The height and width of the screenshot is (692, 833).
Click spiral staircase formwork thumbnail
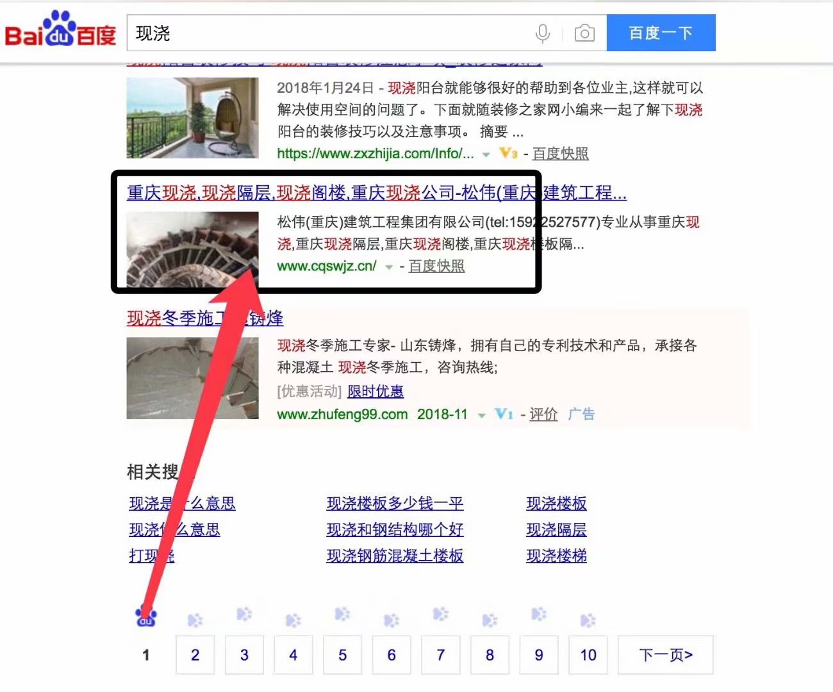[x=193, y=249]
